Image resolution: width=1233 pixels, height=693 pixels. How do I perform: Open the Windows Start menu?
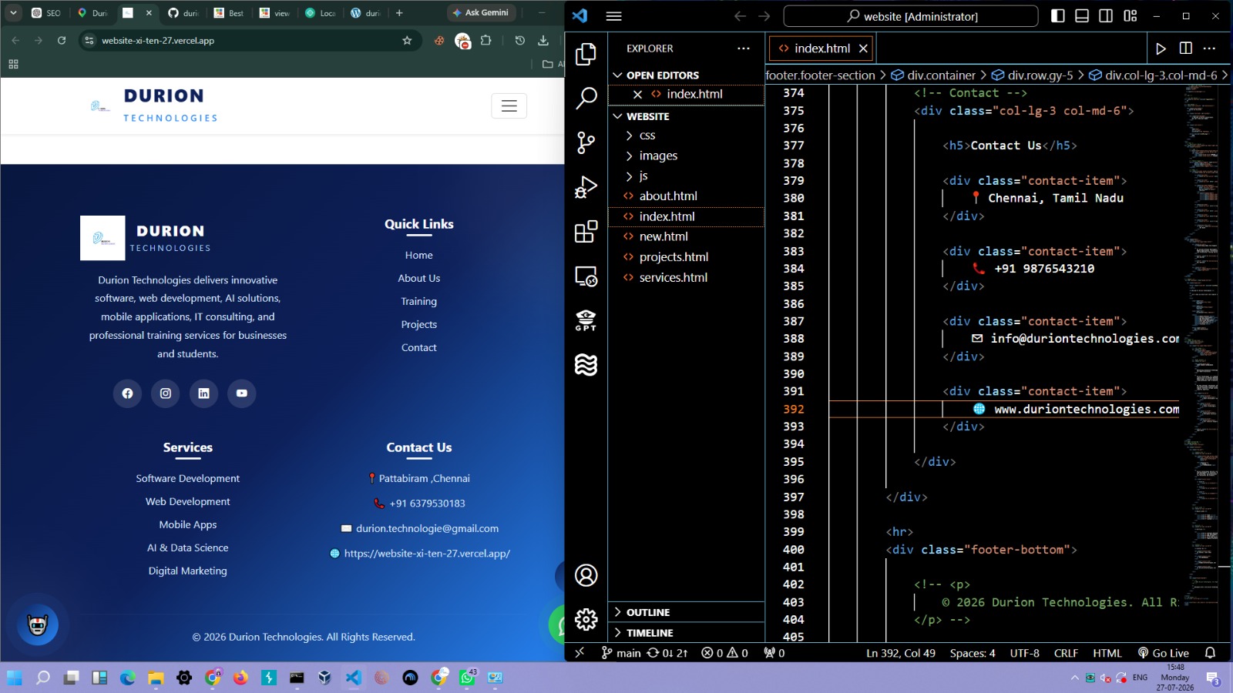pos(14,678)
